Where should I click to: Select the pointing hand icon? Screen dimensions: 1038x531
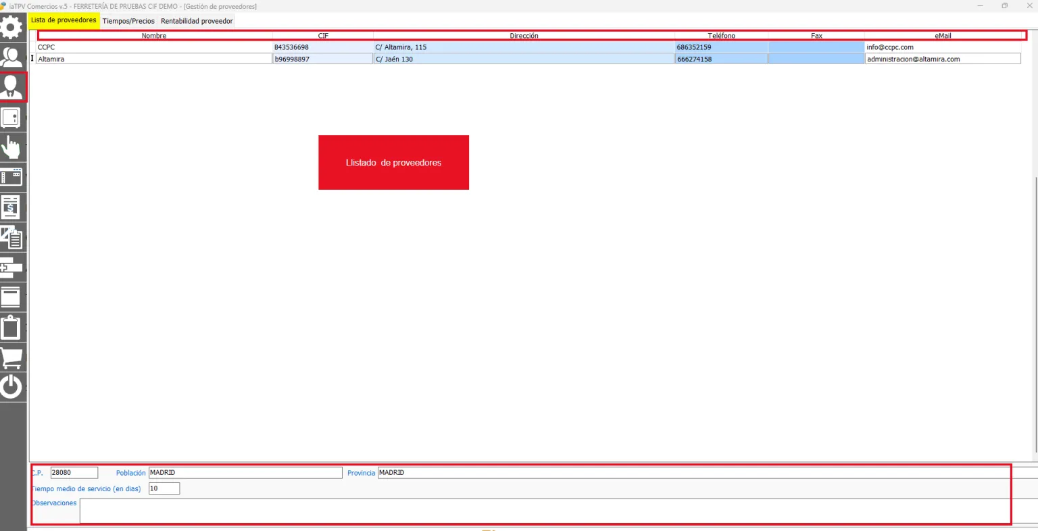(x=11, y=147)
